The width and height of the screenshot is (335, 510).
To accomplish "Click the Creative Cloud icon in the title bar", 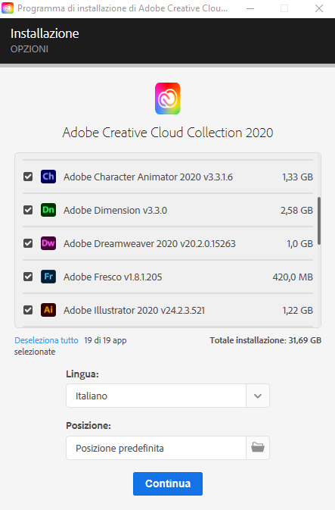I will click(x=8, y=8).
